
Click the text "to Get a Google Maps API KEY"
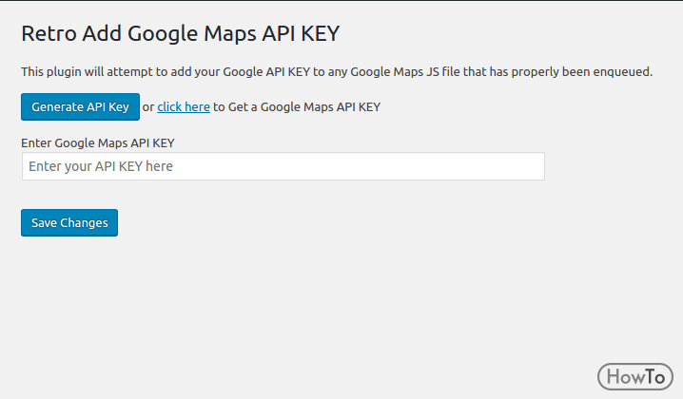297,107
